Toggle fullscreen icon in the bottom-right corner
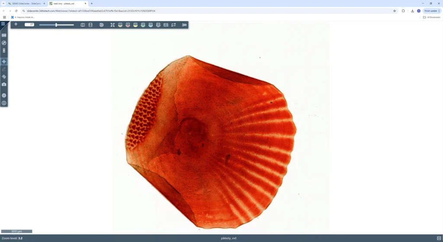443x242 pixels. tap(439, 239)
